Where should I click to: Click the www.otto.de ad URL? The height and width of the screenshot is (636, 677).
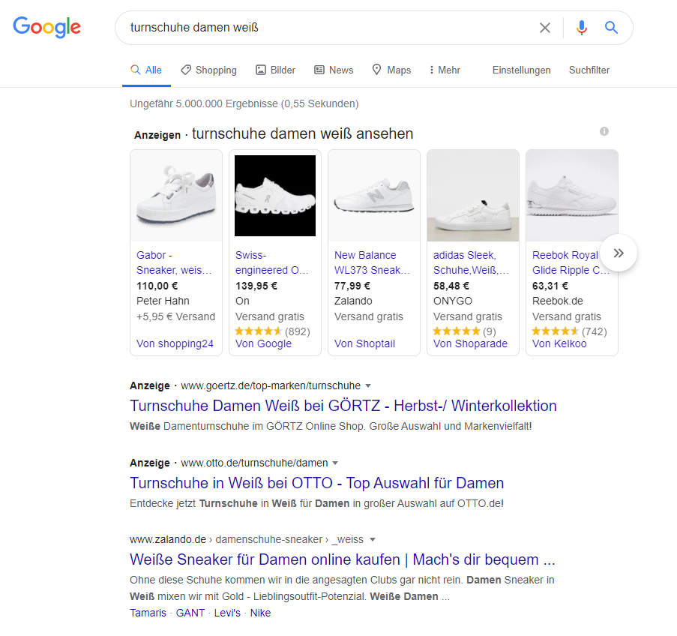(254, 463)
